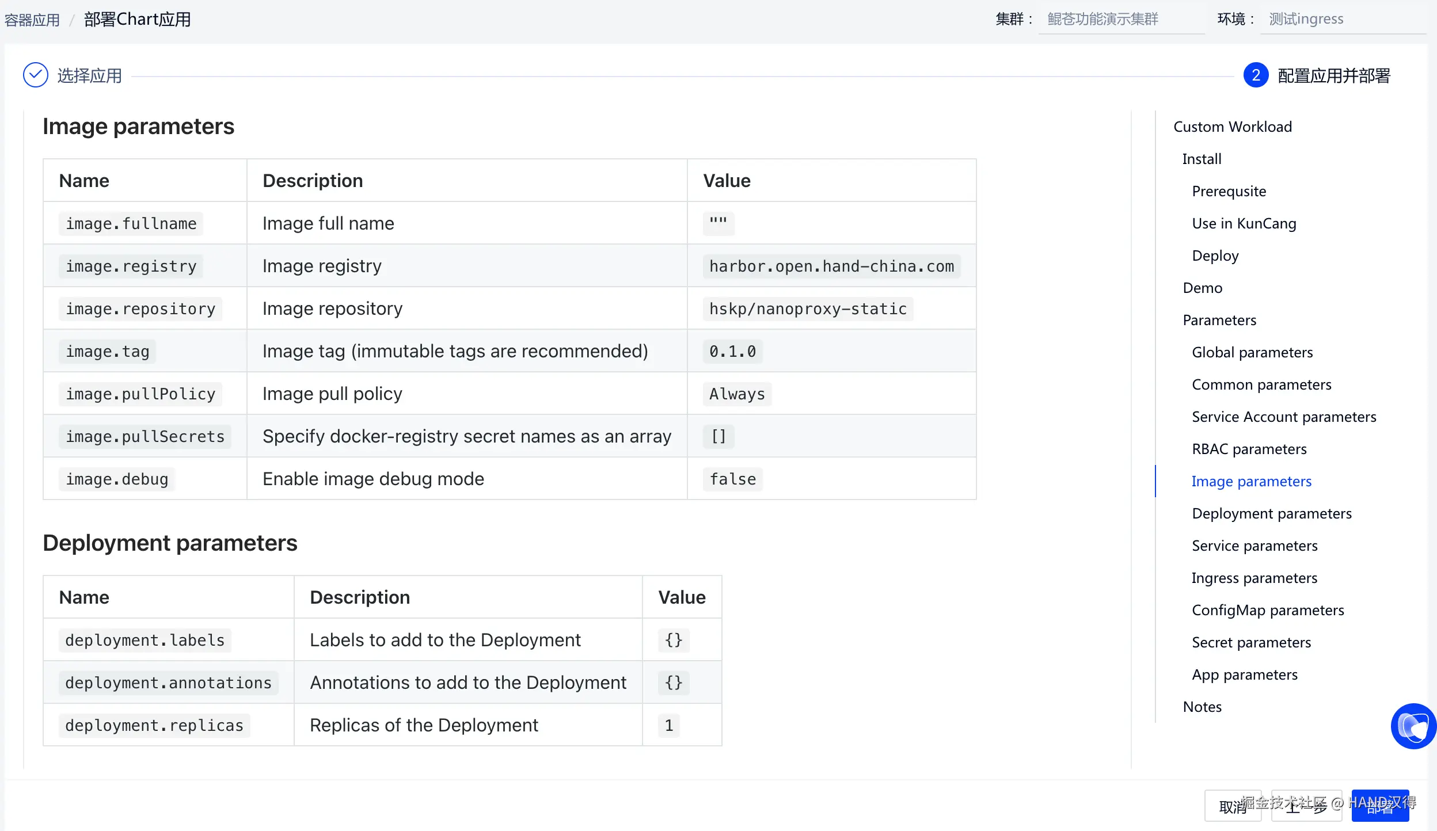This screenshot has width=1437, height=831.
Task: Open the Notes outline item
Action: pos(1202,707)
